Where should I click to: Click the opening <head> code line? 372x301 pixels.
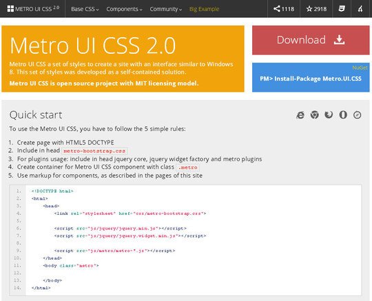[51, 206]
